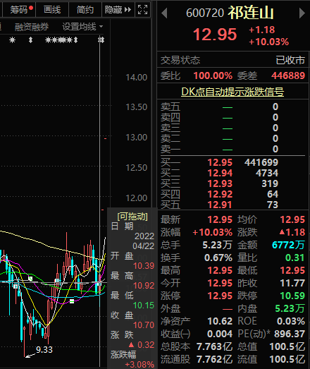This screenshot has height=369, width=310.
Task: Click the 昨收 11.77 value
Action: pos(292,283)
